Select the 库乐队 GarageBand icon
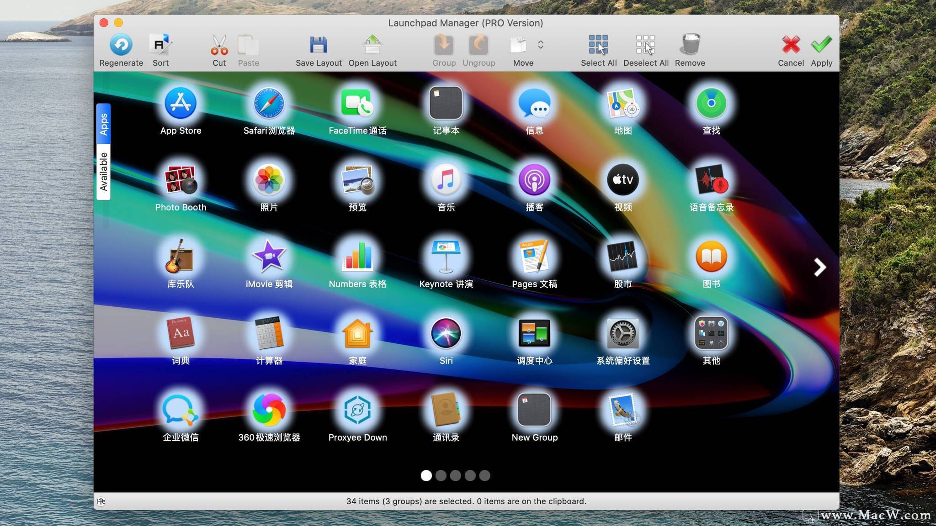Viewport: 936px width, 526px height. click(x=181, y=257)
